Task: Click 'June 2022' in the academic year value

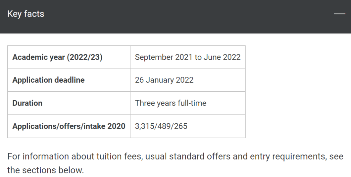Action: (222, 57)
